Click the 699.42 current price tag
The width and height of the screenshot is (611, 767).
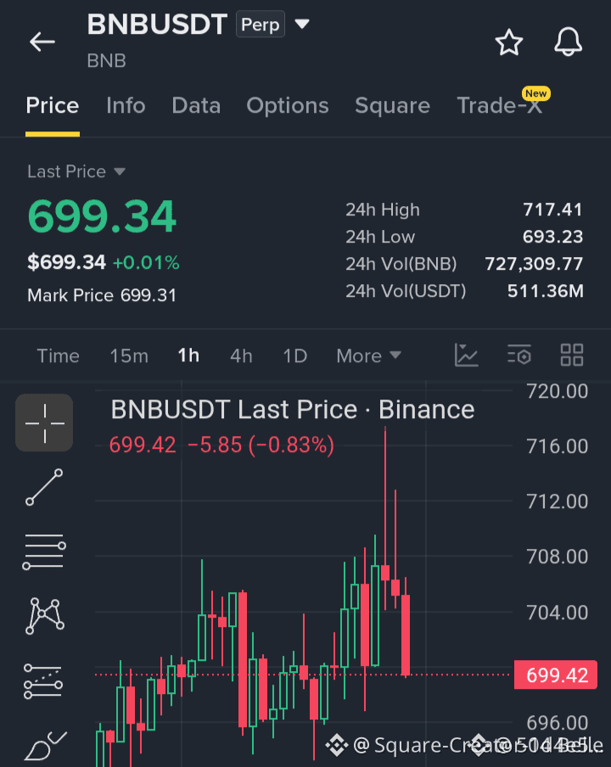pos(556,675)
